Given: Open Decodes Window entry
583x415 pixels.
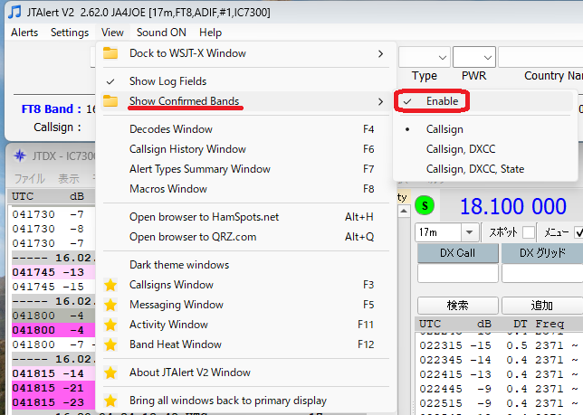Looking at the screenshot, I should (x=245, y=129).
